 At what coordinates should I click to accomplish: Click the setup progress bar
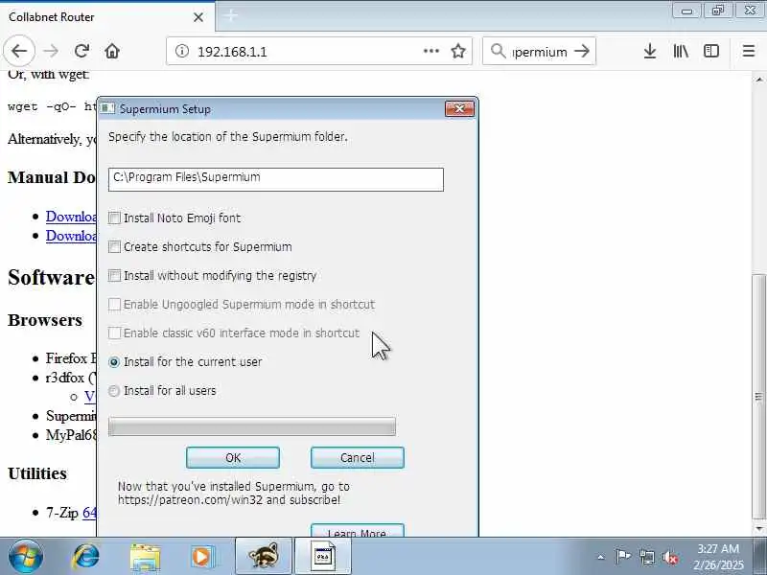coord(252,426)
